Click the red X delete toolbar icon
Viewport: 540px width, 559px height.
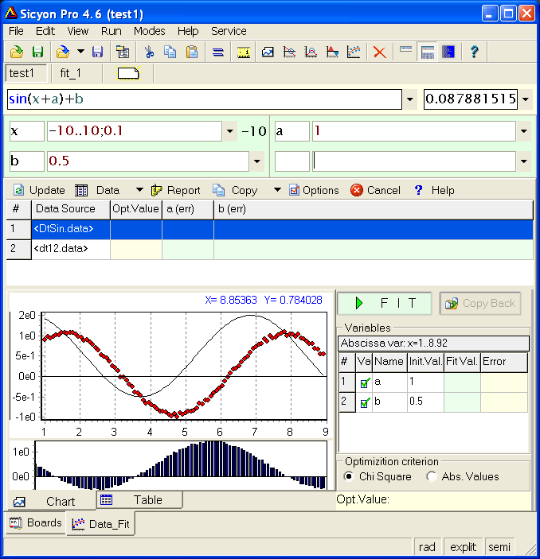click(x=380, y=52)
